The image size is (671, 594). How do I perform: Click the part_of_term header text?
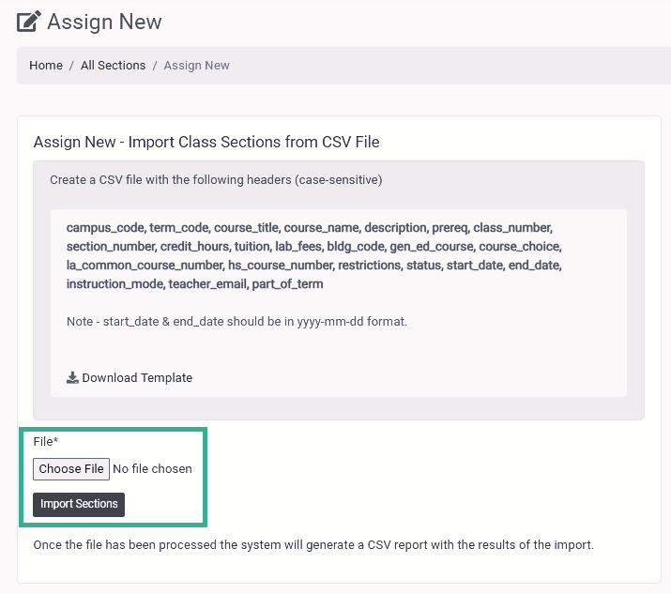[x=287, y=284]
